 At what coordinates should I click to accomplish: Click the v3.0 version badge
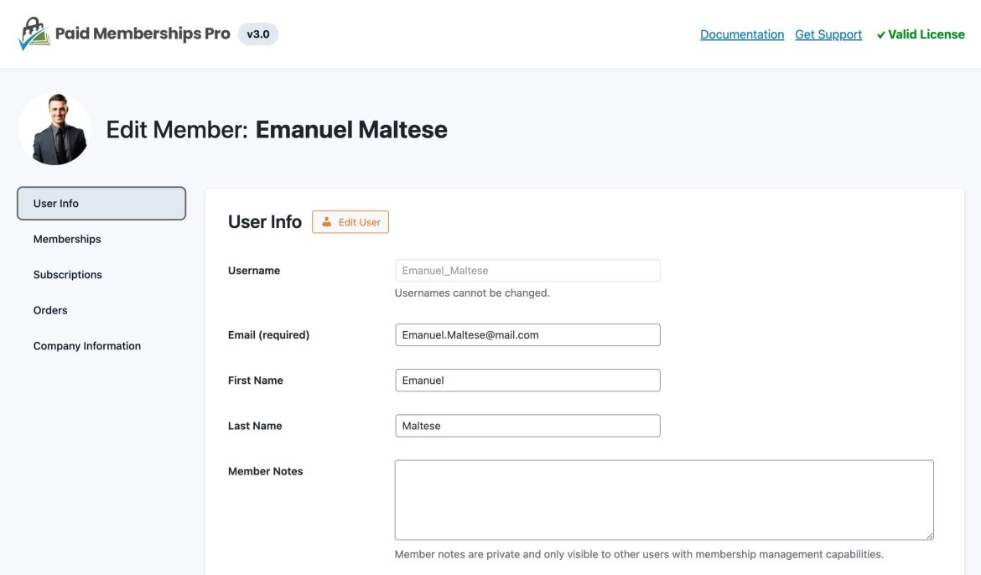point(257,34)
